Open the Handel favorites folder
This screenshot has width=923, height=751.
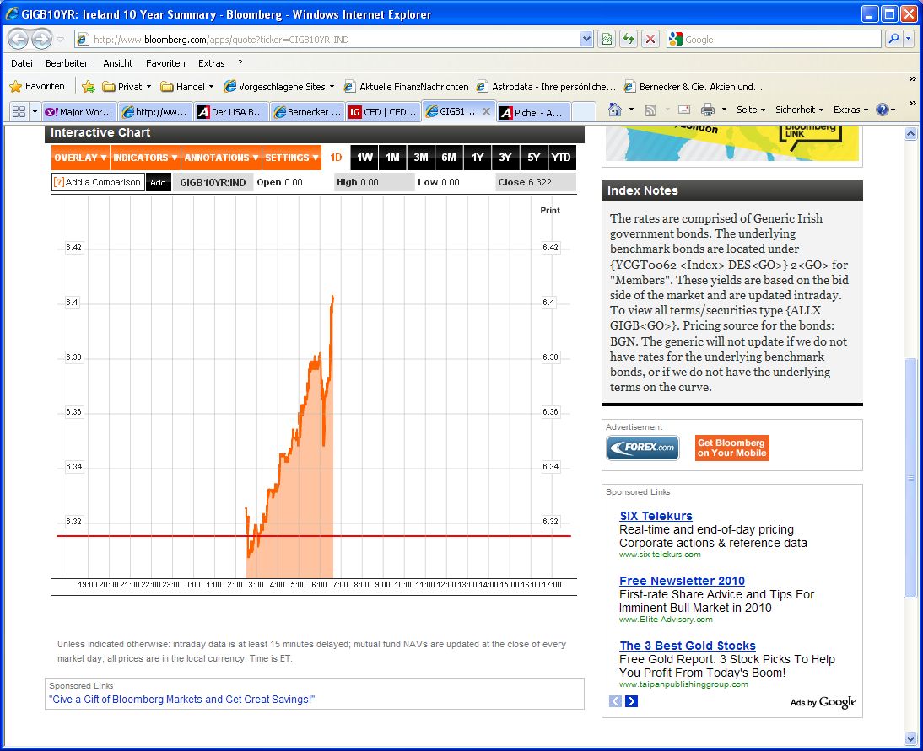[x=187, y=87]
